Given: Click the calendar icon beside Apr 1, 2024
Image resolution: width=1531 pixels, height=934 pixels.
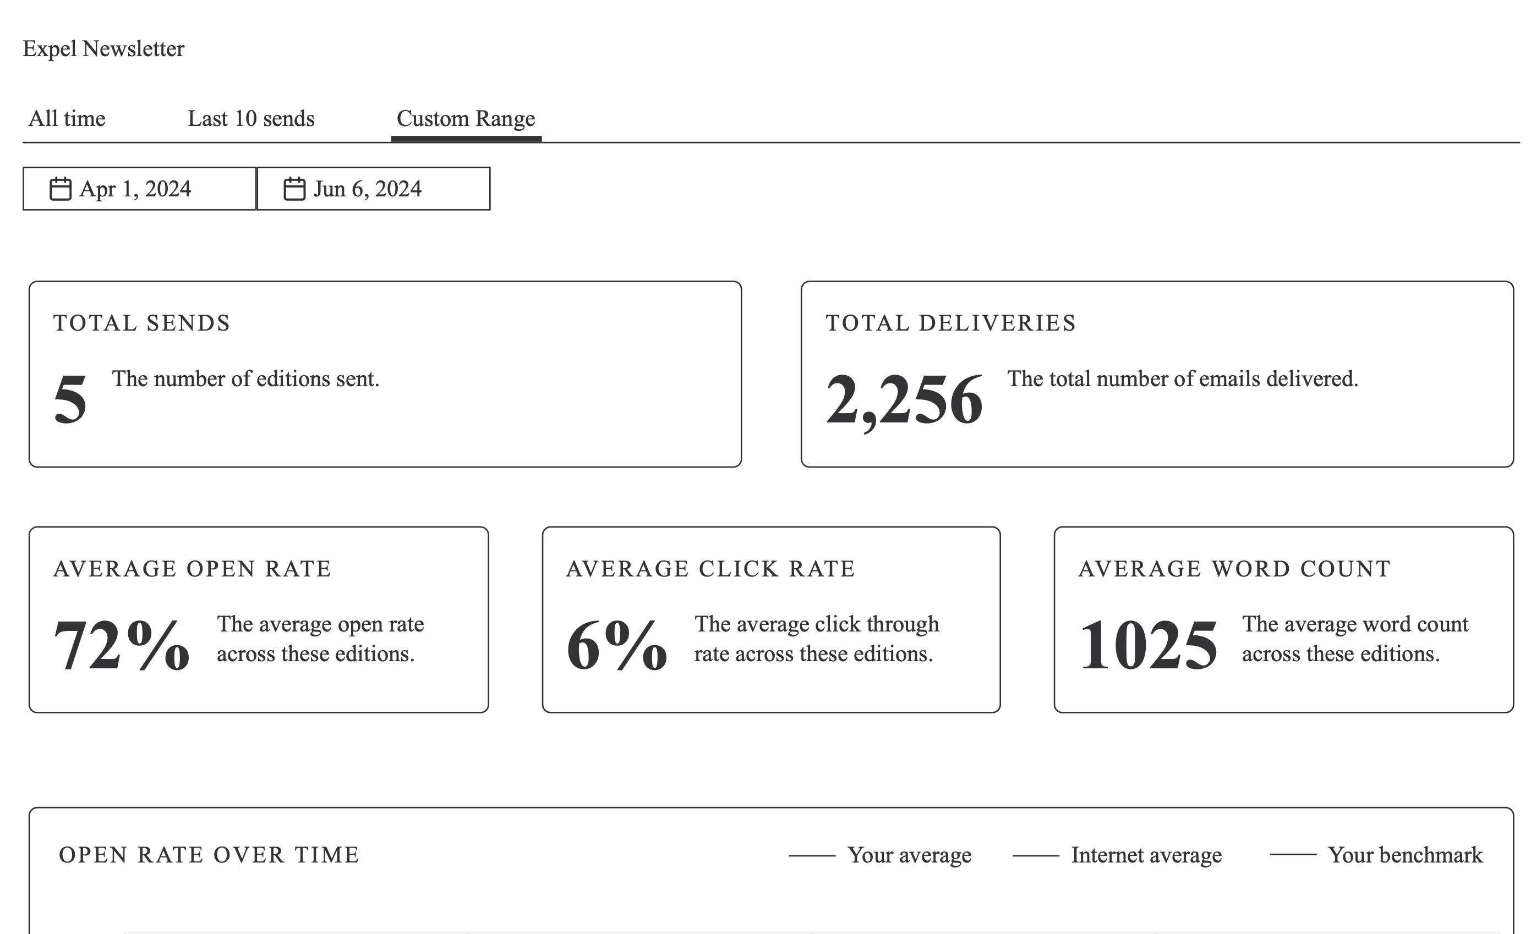Looking at the screenshot, I should tap(61, 189).
